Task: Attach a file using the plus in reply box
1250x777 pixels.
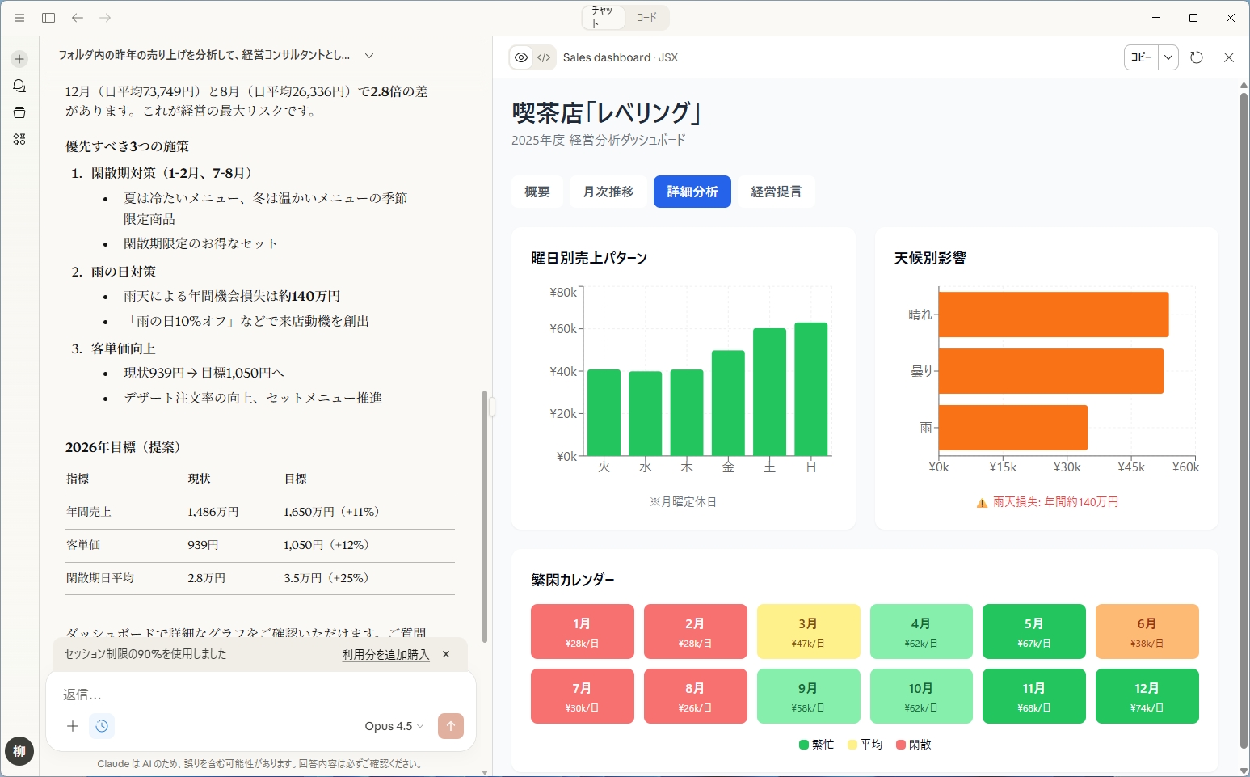Action: point(73,726)
